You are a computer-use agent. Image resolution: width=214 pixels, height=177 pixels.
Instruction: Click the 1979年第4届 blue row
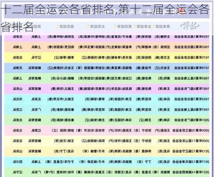coord(107,68)
